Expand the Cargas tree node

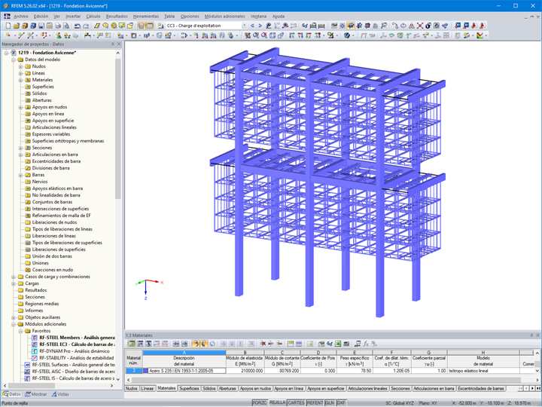[x=13, y=283]
